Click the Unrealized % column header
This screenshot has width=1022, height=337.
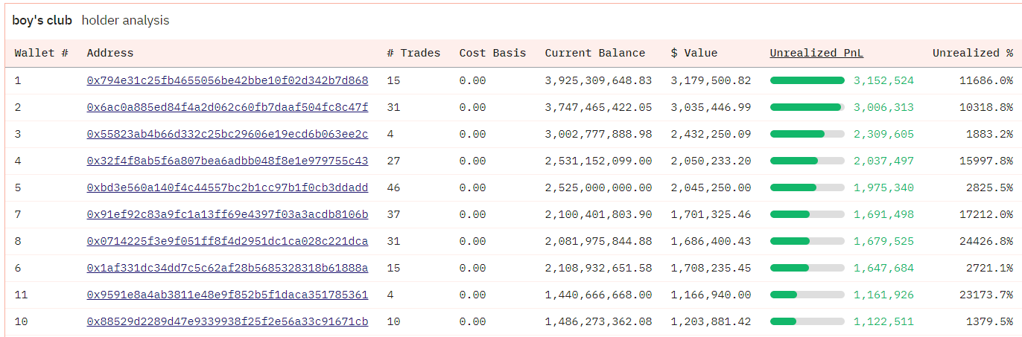coord(972,53)
